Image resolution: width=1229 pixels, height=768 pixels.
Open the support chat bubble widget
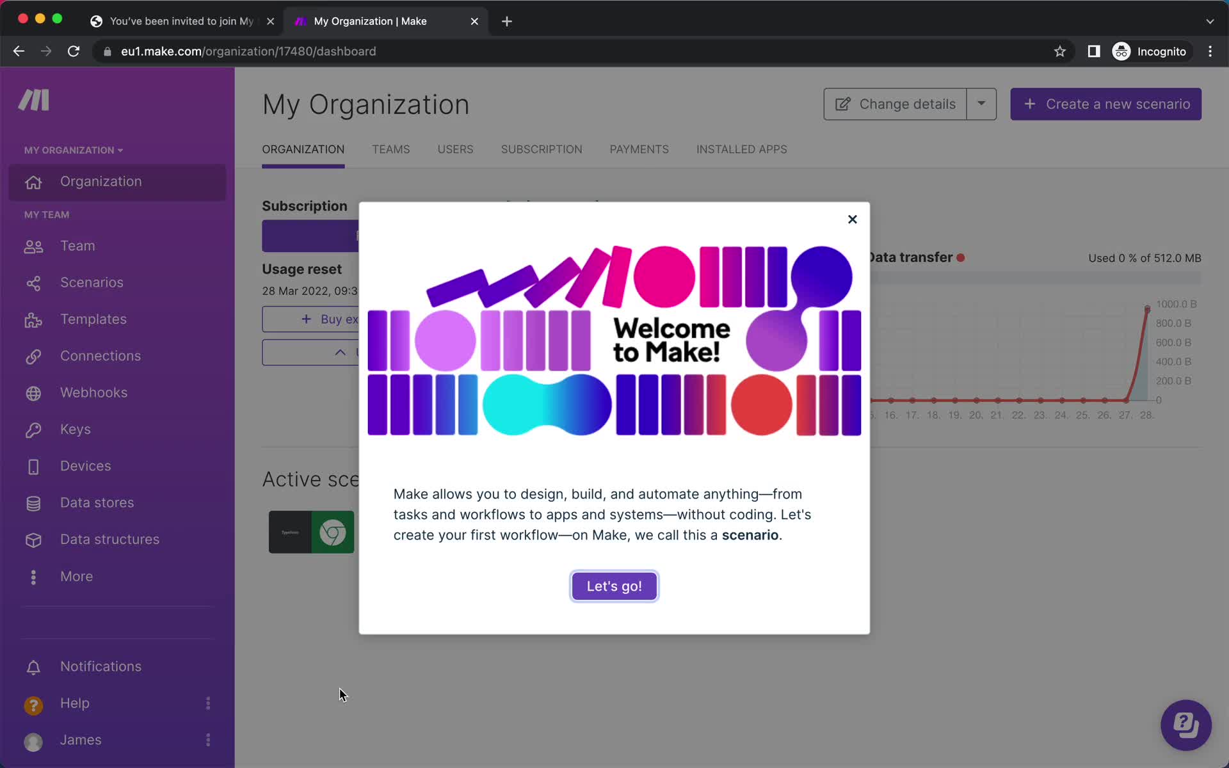click(1185, 724)
